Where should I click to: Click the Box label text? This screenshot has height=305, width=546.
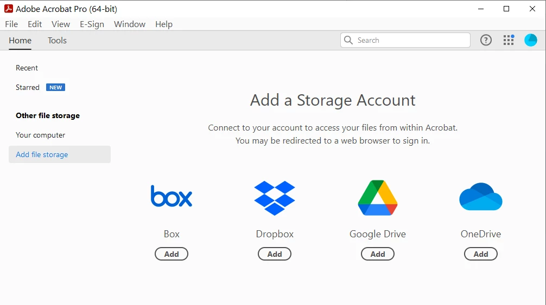172,234
